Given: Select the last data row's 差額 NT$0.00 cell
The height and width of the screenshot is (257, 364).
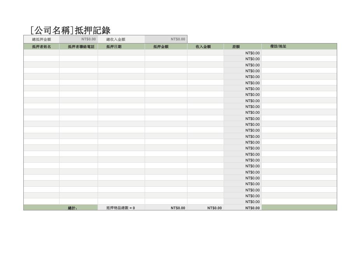Looking at the screenshot, I should (x=243, y=201).
